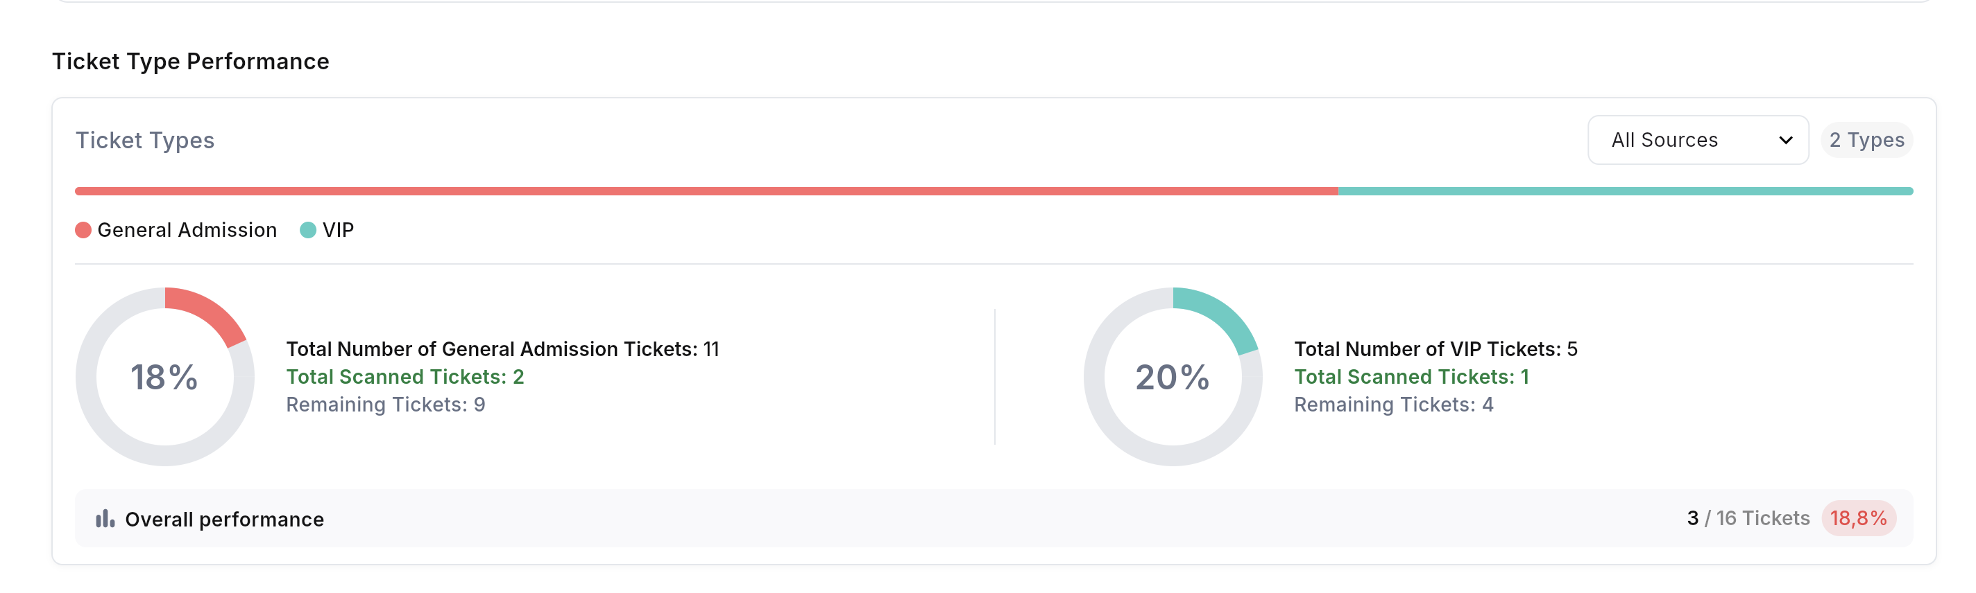This screenshot has width=1976, height=593.
Task: Click the 18,8% performance badge
Action: [1858, 519]
